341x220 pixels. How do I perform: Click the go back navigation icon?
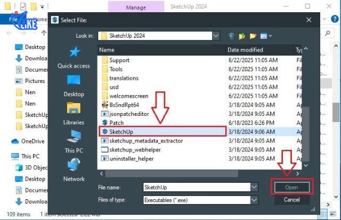[x=231, y=36]
